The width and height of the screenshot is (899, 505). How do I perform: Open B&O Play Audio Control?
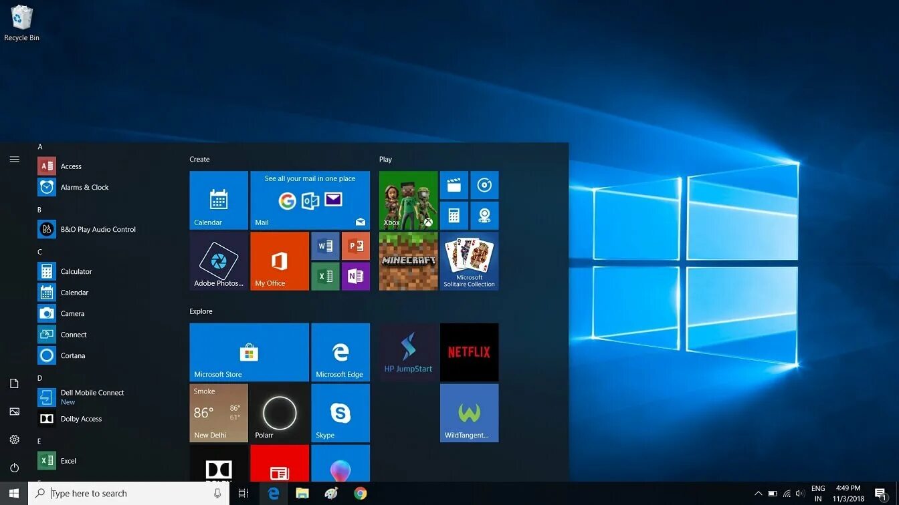[x=100, y=229]
